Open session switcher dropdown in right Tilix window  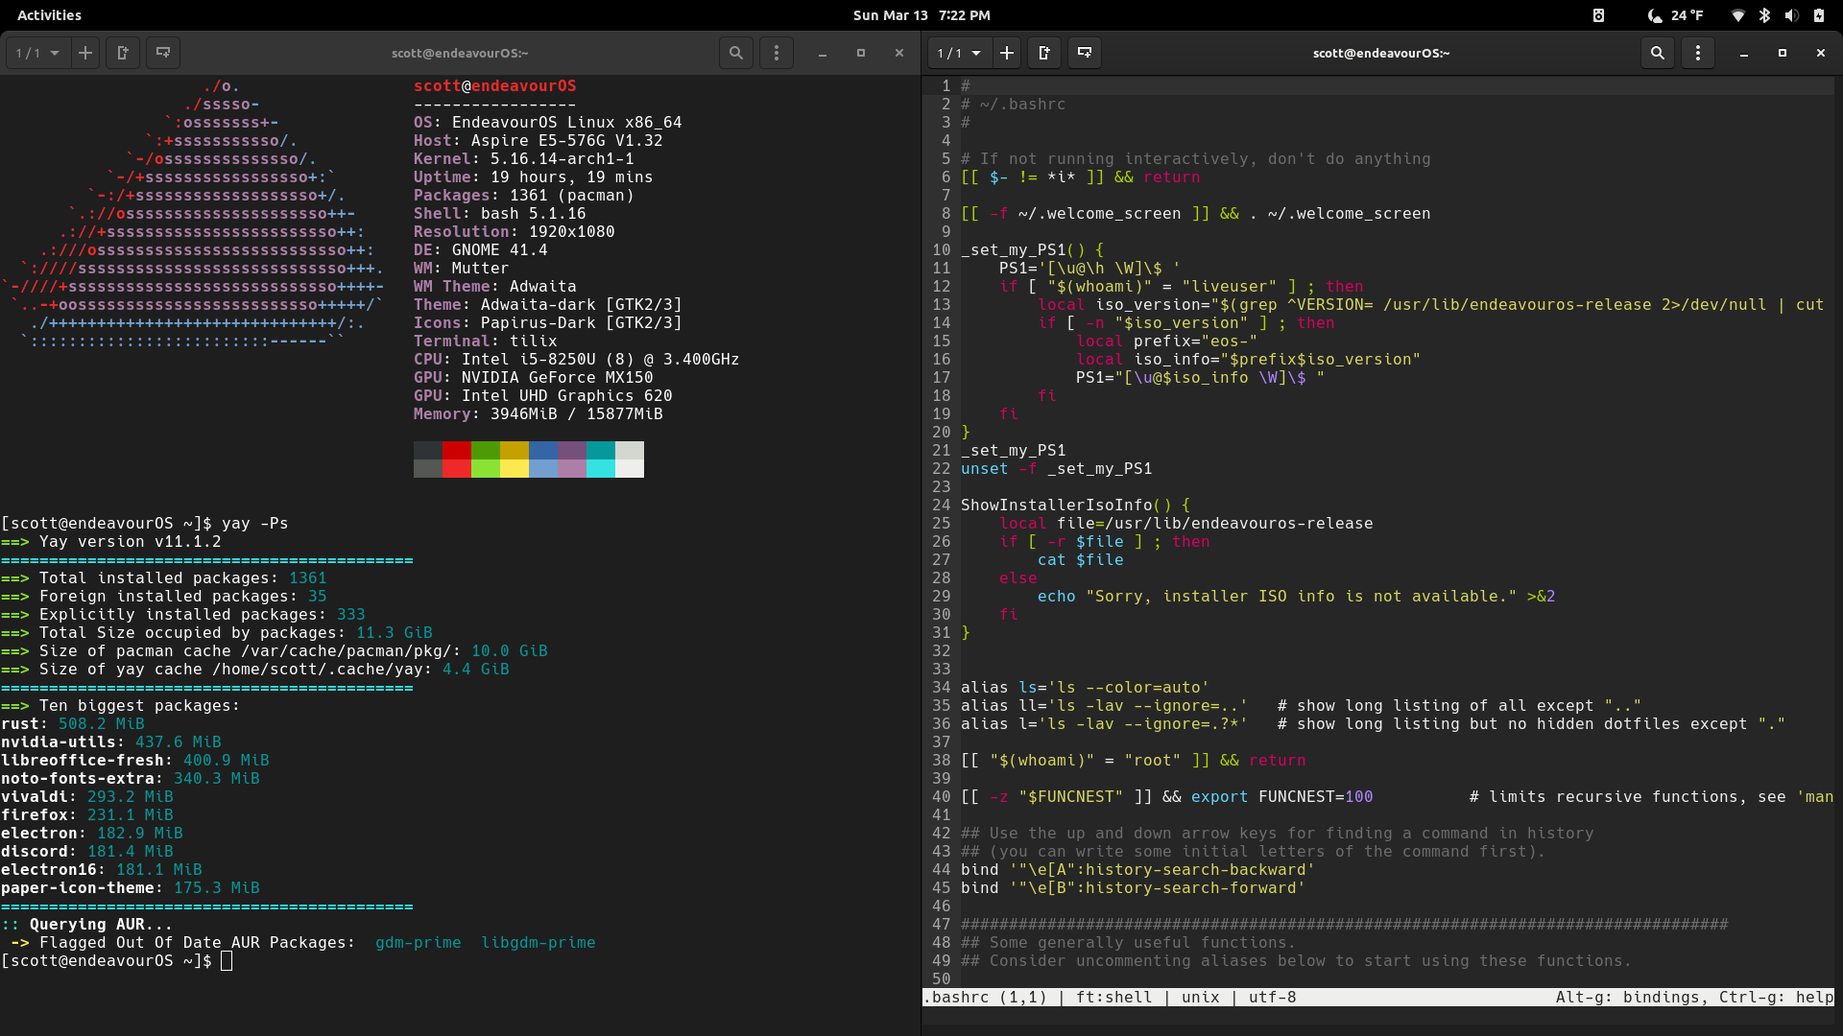pos(959,53)
